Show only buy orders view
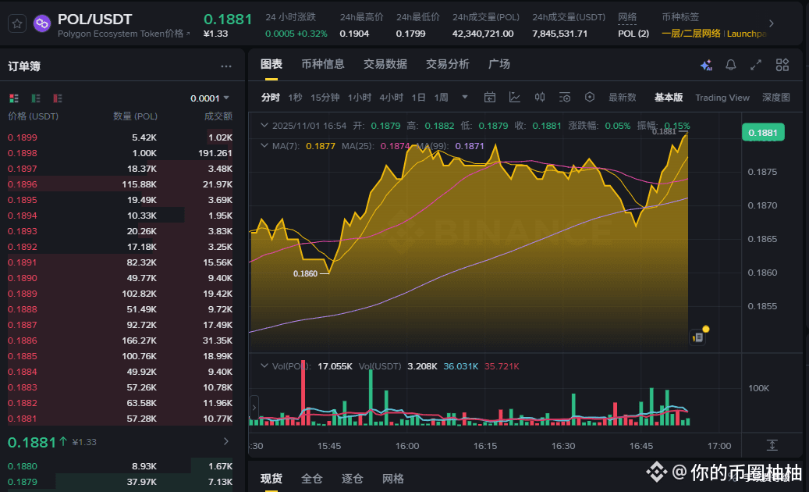809x492 pixels. coord(36,98)
